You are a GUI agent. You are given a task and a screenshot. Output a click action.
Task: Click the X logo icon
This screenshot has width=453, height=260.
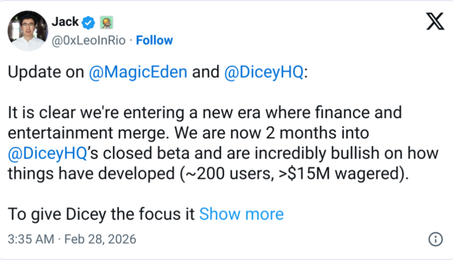434,22
